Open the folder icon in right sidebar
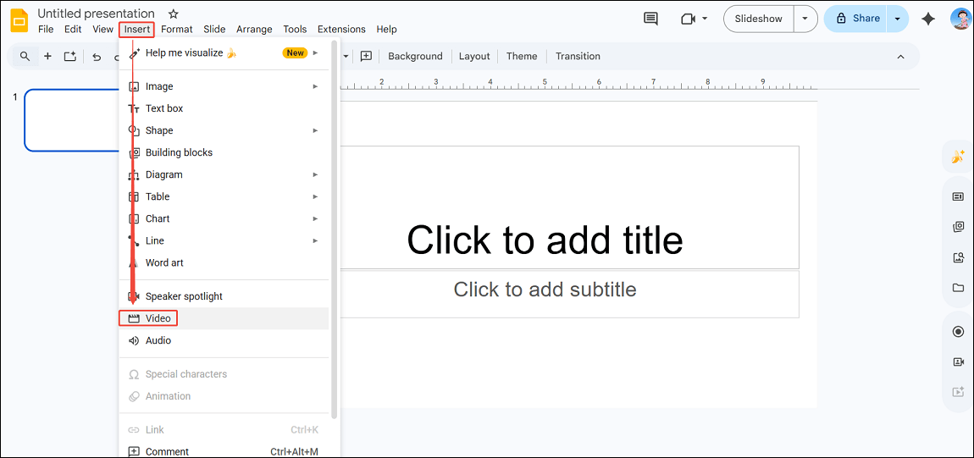This screenshot has height=458, width=974. pos(958,288)
